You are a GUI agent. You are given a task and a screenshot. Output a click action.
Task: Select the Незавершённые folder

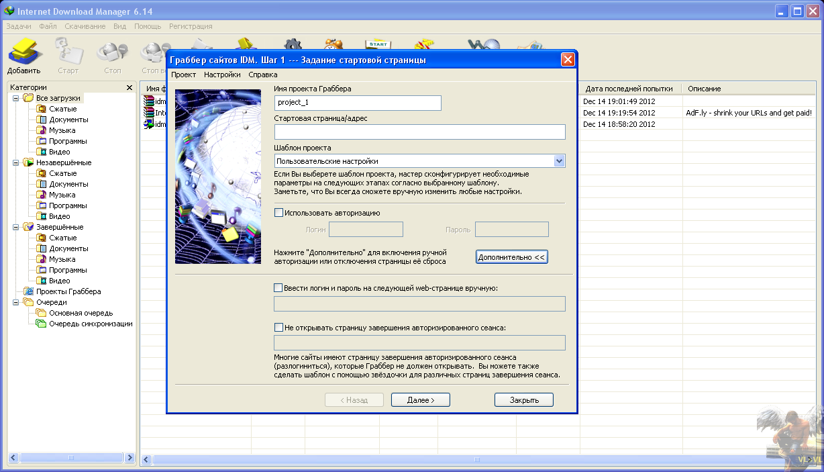(64, 162)
